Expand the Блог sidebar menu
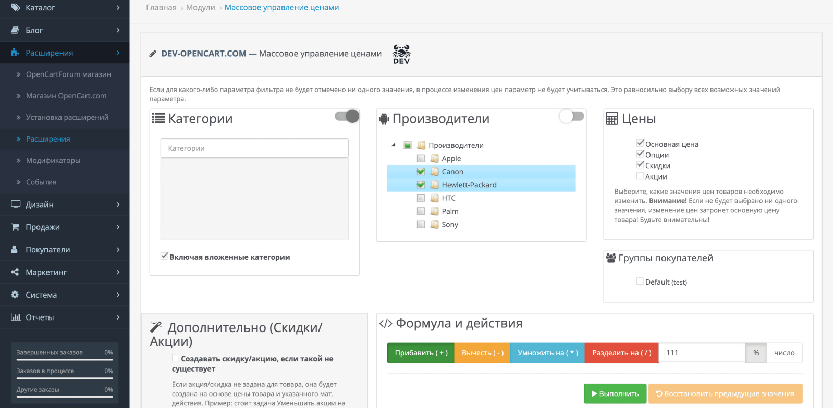The image size is (834, 408). (65, 30)
